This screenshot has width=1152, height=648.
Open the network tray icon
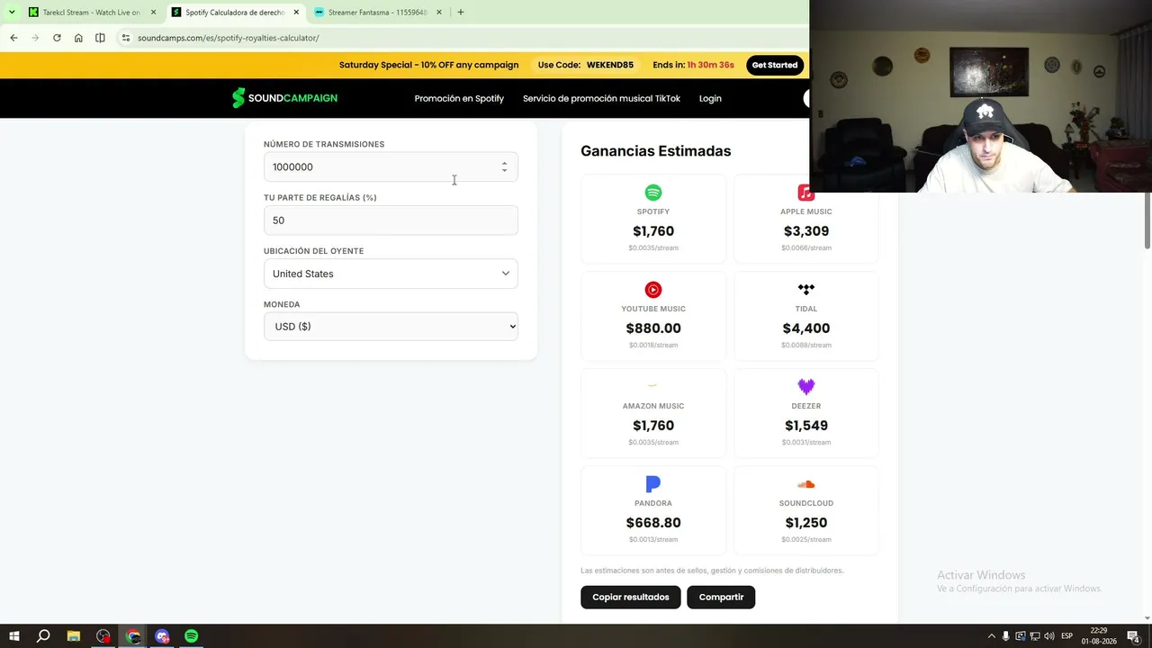(x=1035, y=636)
